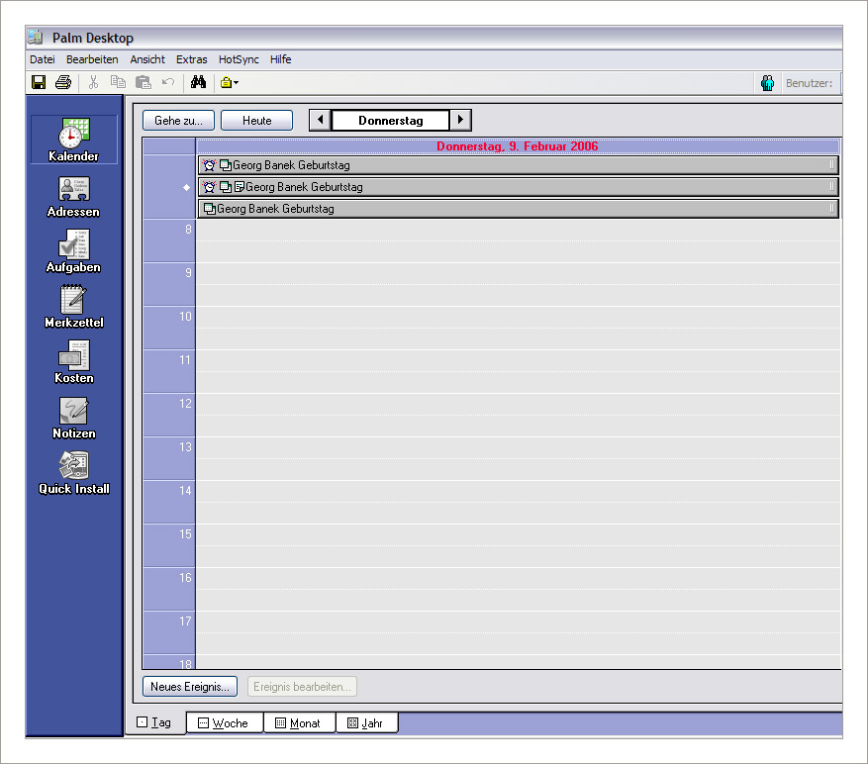Select the second Georg Banek Geburtstag event
The height and width of the screenshot is (764, 868).
tap(519, 187)
